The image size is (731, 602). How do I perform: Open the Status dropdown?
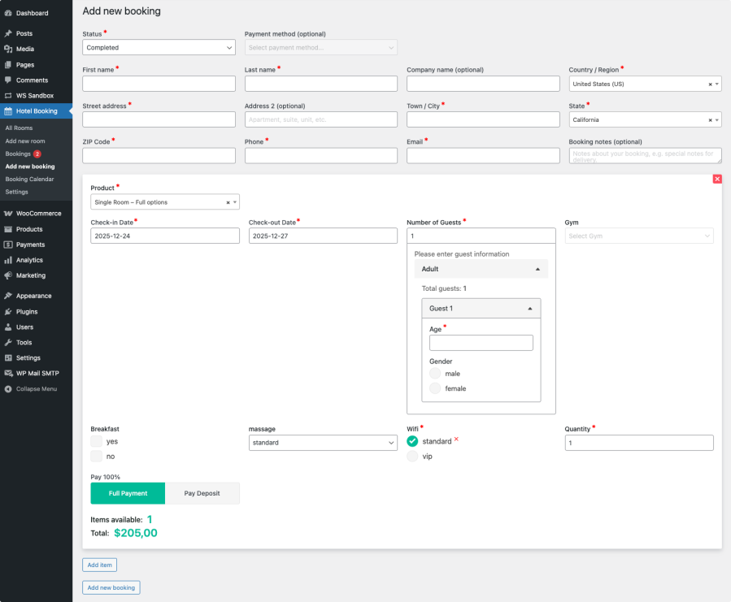click(x=159, y=48)
